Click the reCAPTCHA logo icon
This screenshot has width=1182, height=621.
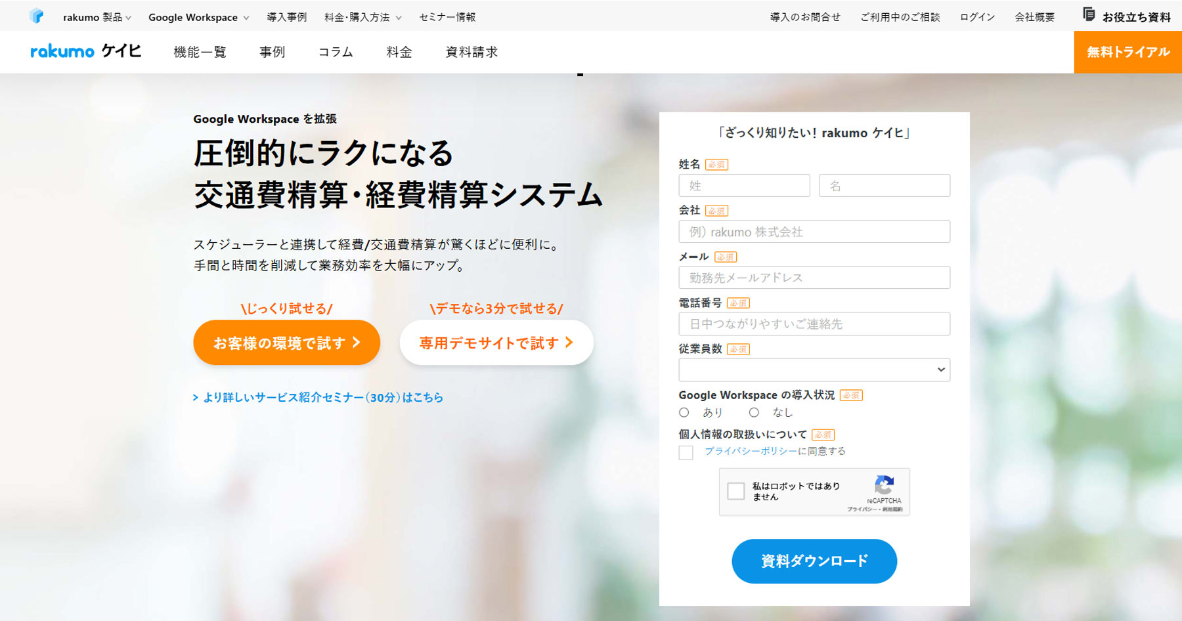point(884,485)
